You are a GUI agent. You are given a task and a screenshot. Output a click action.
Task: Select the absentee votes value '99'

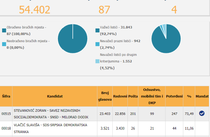point(152,114)
